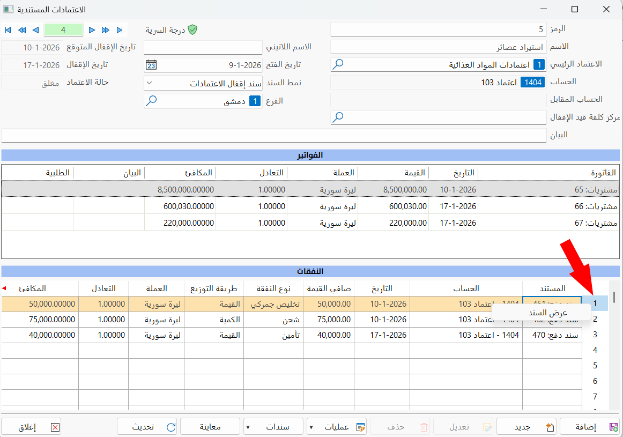Click the جديد button
This screenshot has height=437, width=623.
527,427
